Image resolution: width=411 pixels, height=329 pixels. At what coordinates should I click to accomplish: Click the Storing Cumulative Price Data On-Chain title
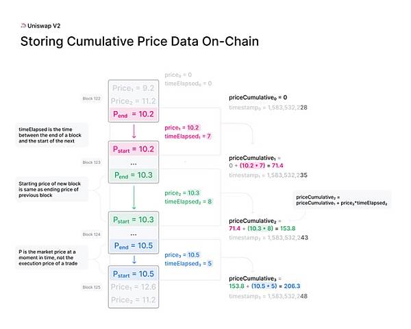click(140, 41)
